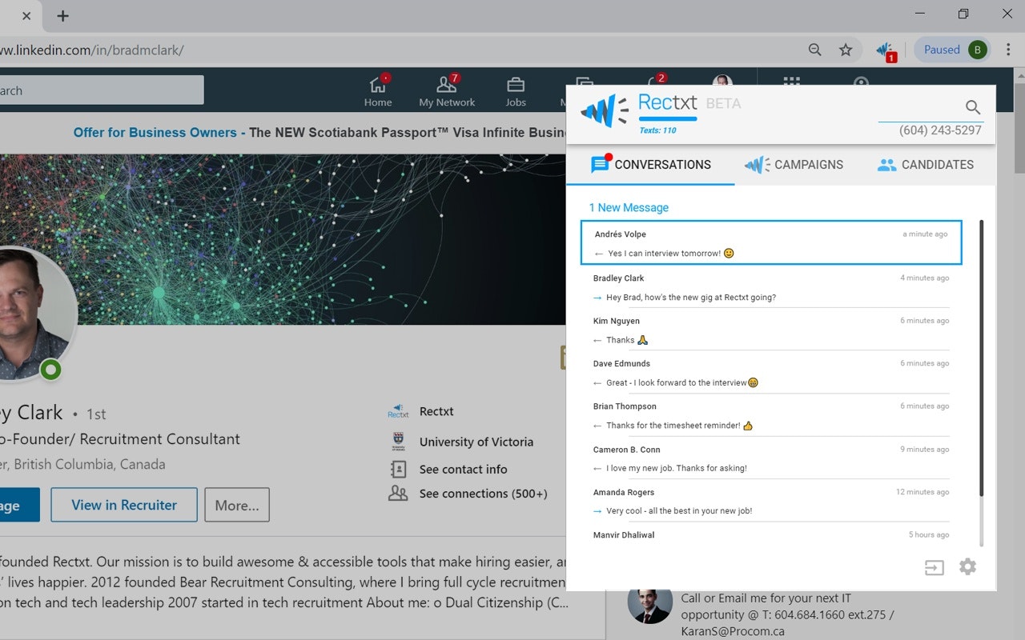Screen dimensions: 1025x640
Task: Open See contact info link
Action: (x=463, y=470)
